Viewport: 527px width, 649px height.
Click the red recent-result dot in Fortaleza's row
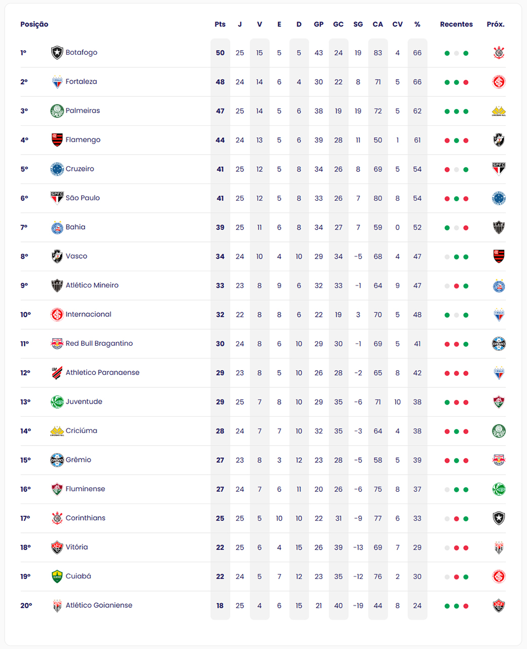tap(466, 82)
